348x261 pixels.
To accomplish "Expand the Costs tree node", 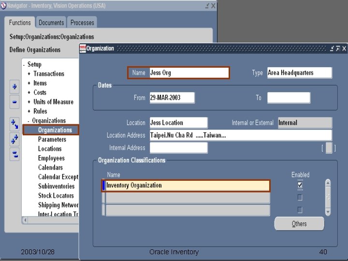I will pos(29,92).
